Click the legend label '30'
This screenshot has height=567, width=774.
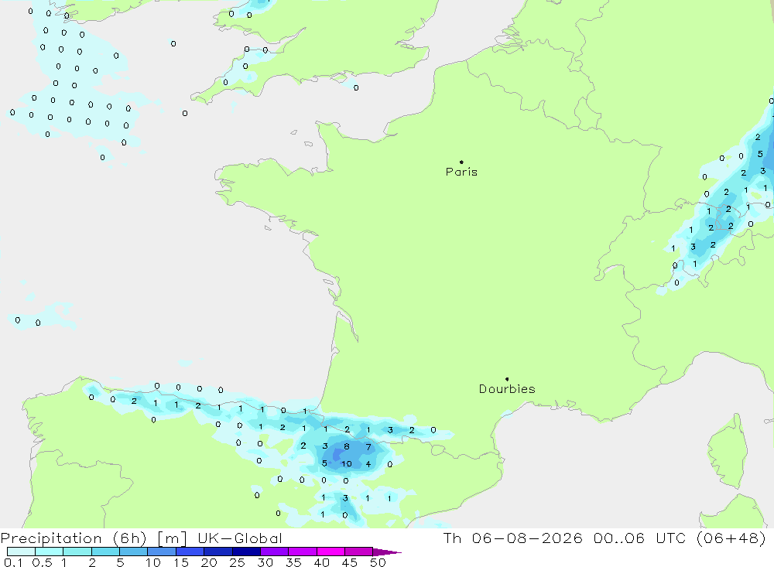tap(265, 562)
